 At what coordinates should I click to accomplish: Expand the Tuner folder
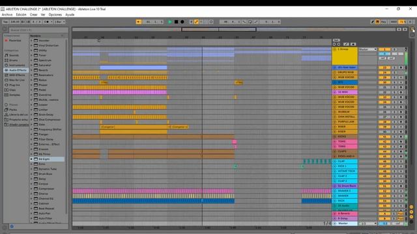31,55
